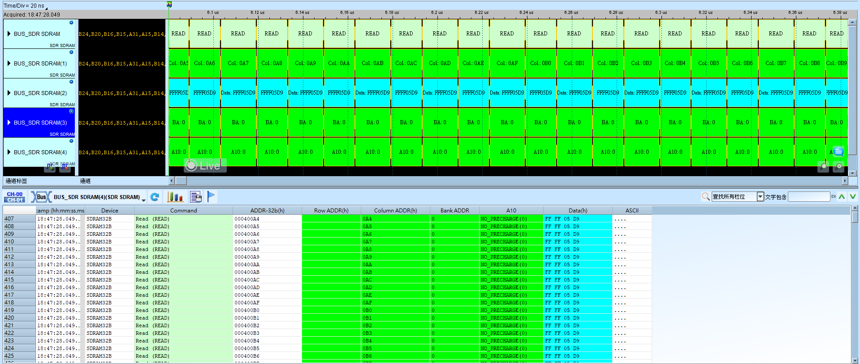This screenshot has width=860, height=364.
Task: Expand the BUS_SDR SDRAM tree arrow
Action: click(x=9, y=34)
